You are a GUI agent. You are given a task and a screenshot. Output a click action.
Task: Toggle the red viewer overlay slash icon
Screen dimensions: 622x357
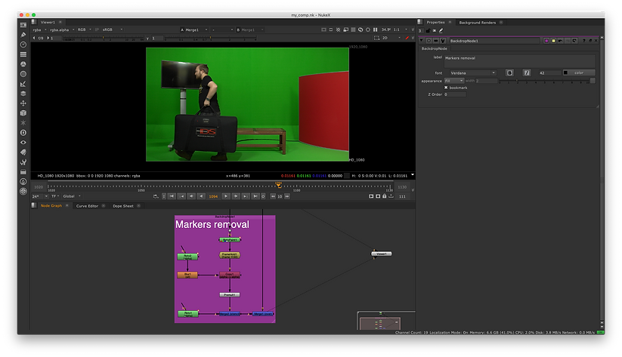[x=407, y=38]
